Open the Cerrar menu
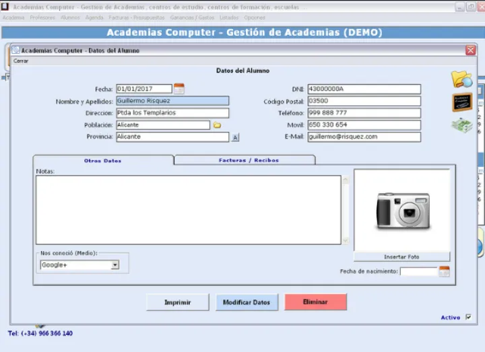Screen dimensions: 485x352 click(21, 61)
